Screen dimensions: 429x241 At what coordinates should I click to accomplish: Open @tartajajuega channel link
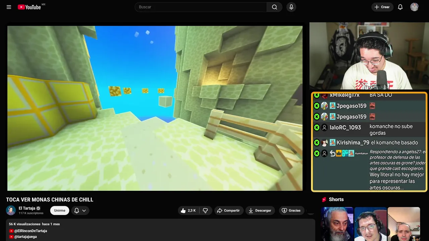coord(25,237)
